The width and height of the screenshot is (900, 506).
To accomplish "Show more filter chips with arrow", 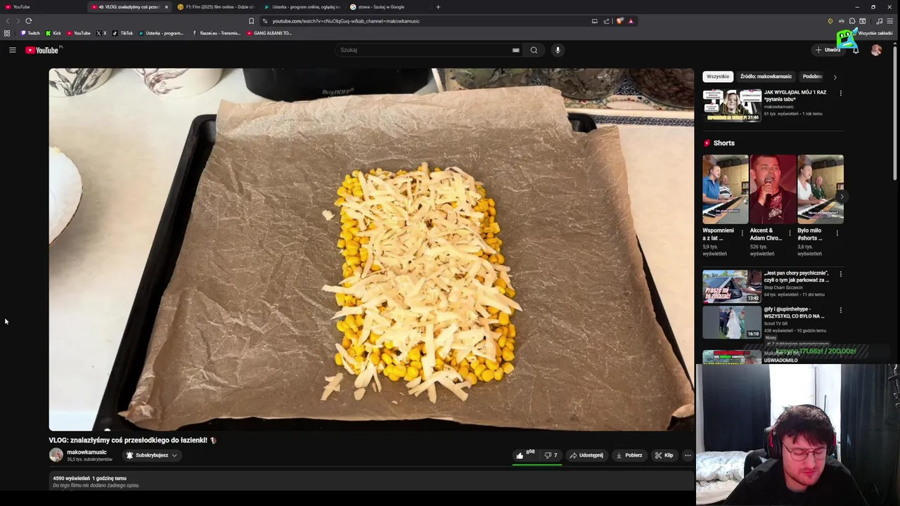I will 835,77.
